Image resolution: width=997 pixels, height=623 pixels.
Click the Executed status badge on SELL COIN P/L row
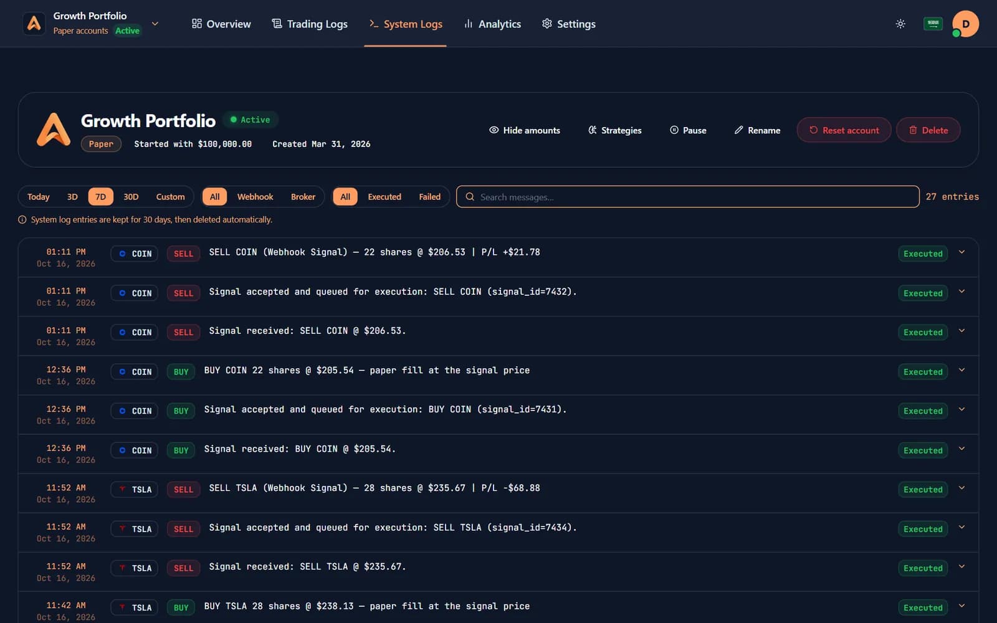923,254
